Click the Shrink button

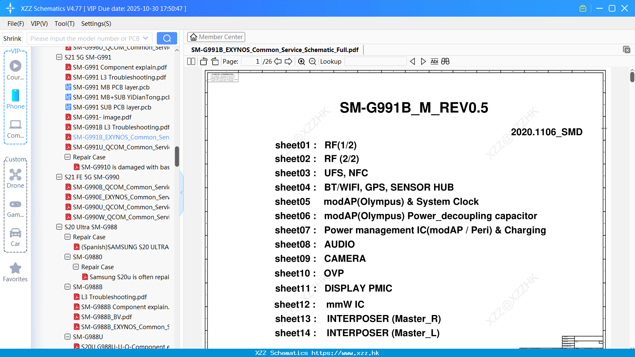pos(12,38)
